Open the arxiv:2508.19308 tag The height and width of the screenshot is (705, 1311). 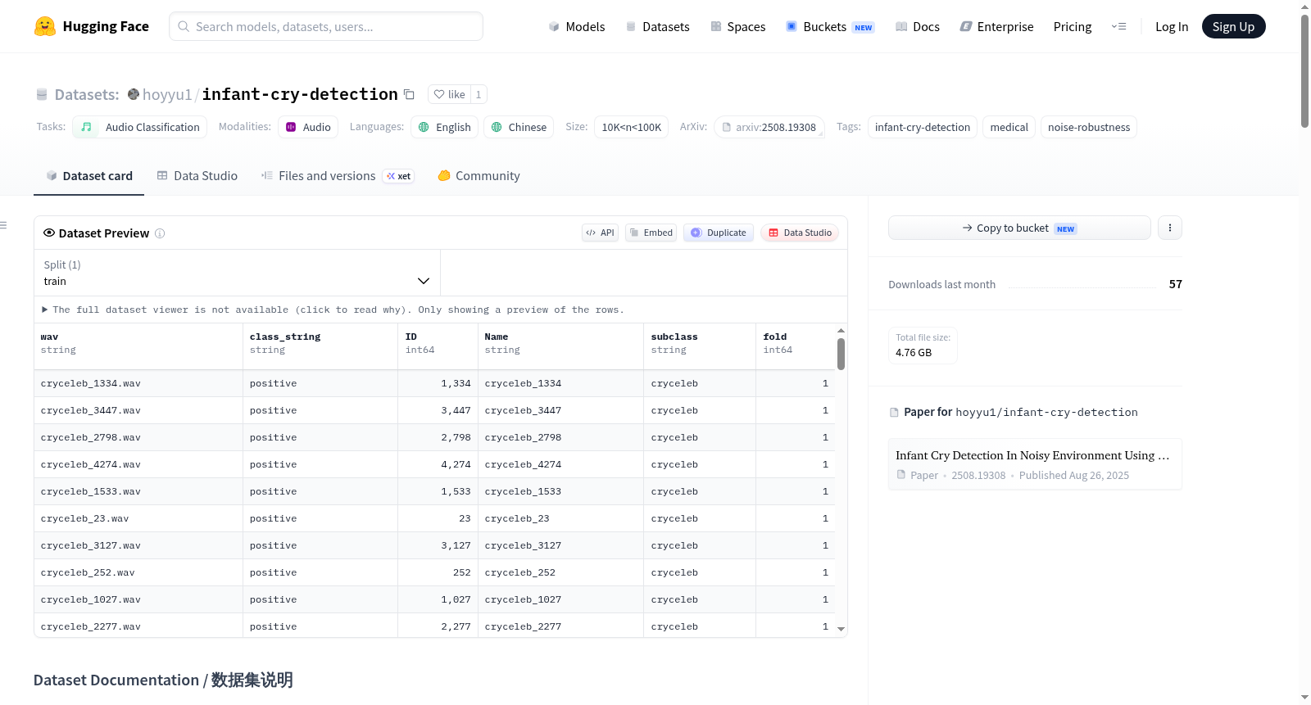coord(769,127)
